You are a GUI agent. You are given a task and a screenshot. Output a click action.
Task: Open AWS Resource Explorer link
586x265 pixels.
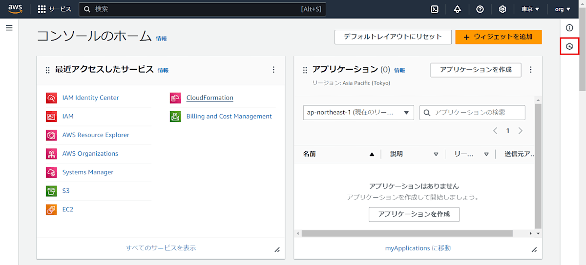(96, 135)
